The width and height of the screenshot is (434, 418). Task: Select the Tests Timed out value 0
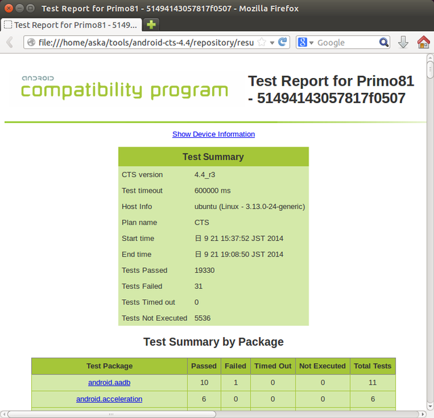196,302
